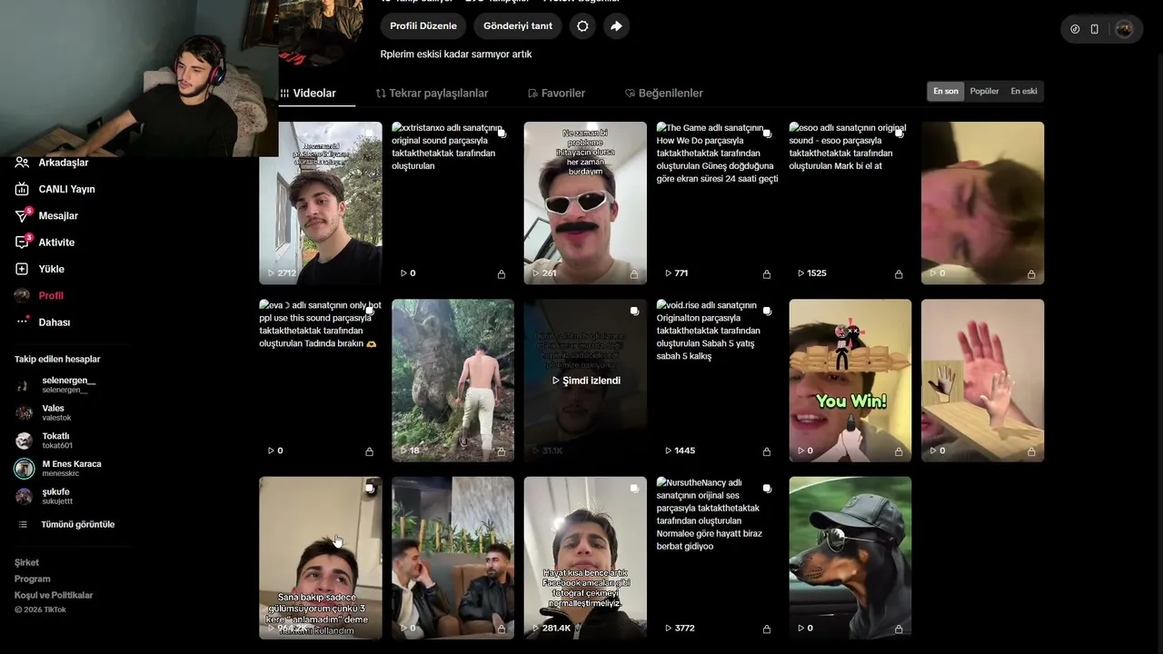Click the lock icon on the void.rise video
The image size is (1163, 654).
(766, 451)
